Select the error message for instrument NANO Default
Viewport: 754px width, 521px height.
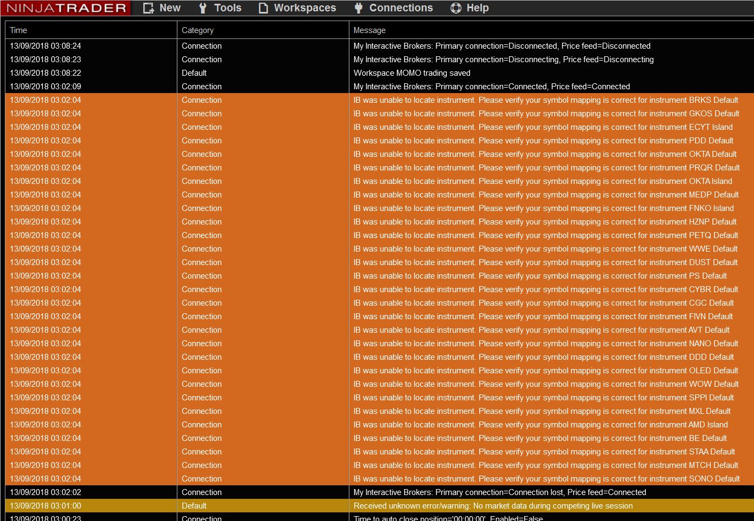point(546,344)
